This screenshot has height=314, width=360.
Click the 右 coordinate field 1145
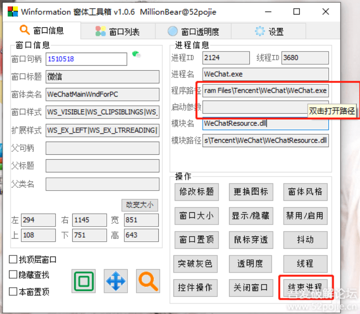pyautogui.click(x=89, y=220)
